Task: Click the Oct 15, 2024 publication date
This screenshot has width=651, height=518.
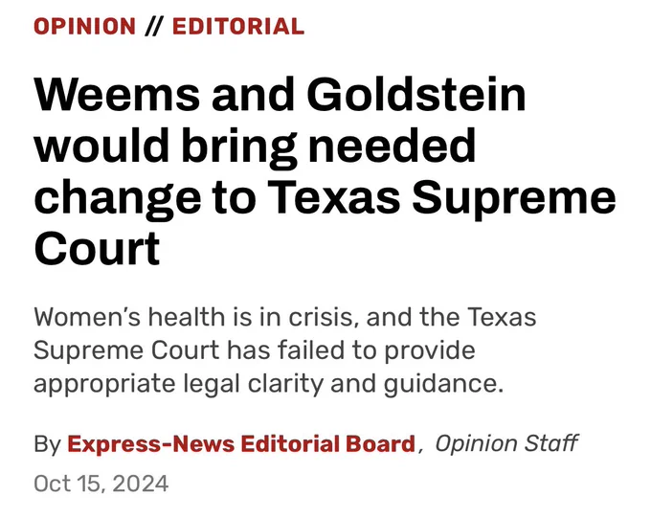Action: point(101,484)
